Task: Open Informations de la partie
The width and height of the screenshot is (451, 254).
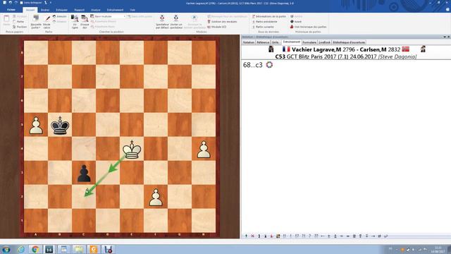Action: (269, 16)
